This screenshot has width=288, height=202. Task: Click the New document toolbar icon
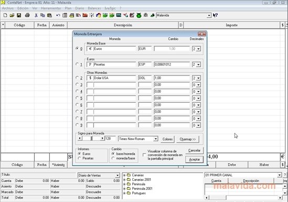5,15
